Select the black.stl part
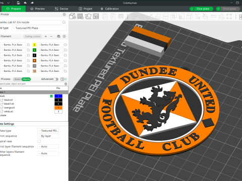Viewport: 242px width, 181px height. 8,100
